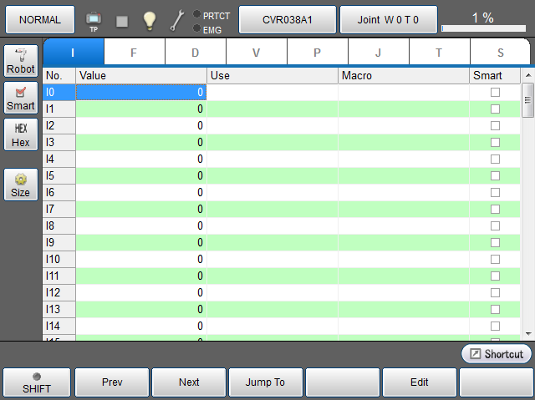Image resolution: width=535 pixels, height=400 pixels.
Task: Toggle Smart checkbox for row I5
Action: [495, 175]
